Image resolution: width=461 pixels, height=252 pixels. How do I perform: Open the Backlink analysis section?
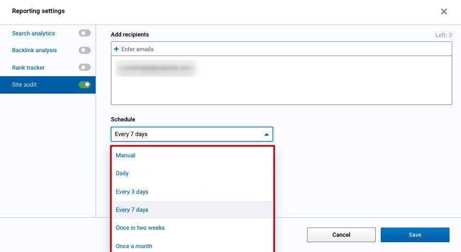point(34,51)
